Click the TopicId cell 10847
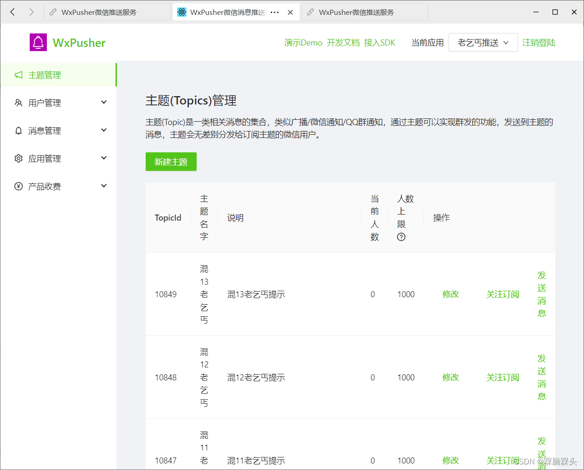The width and height of the screenshot is (584, 470). tap(166, 460)
